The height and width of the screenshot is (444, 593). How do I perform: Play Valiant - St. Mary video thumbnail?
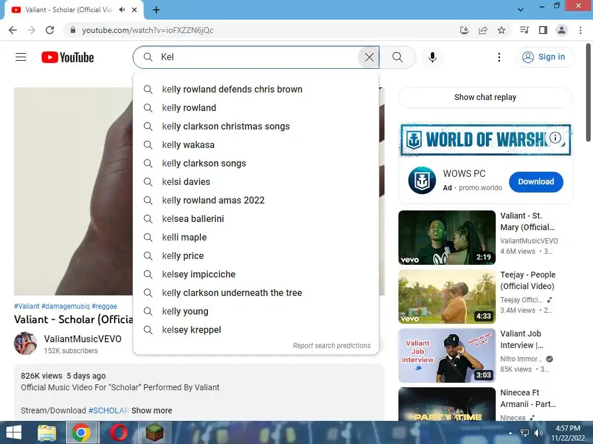[446, 238]
